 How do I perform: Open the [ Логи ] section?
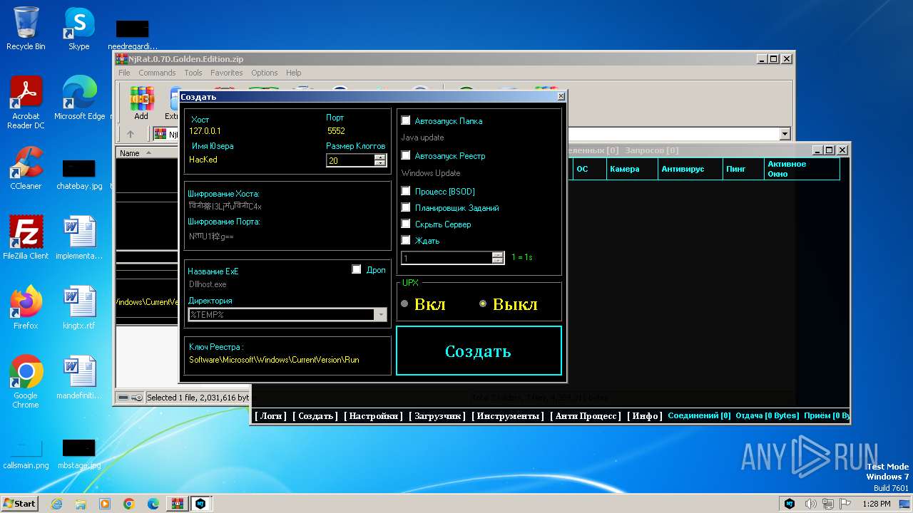(x=270, y=416)
